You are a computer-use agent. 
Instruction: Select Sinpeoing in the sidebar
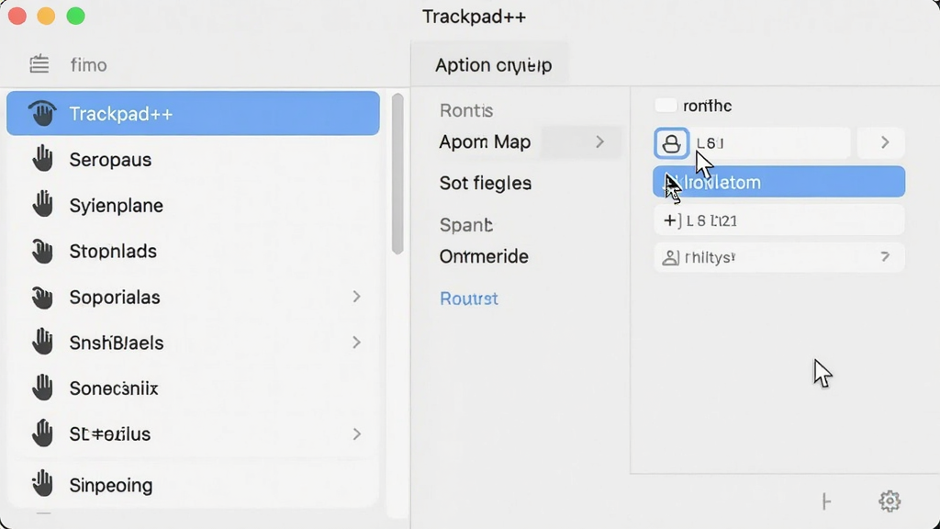pos(193,485)
